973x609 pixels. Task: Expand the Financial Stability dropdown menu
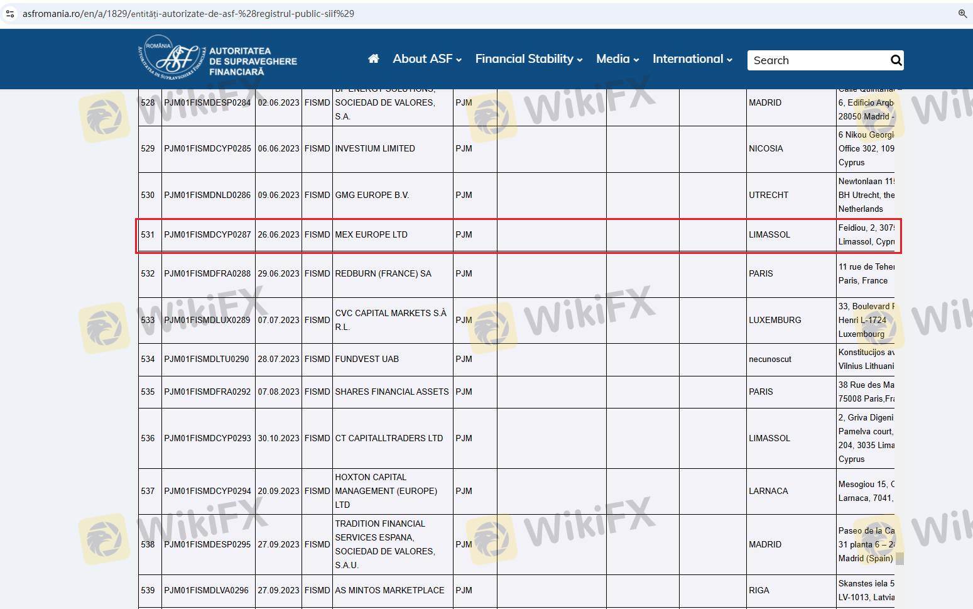528,59
